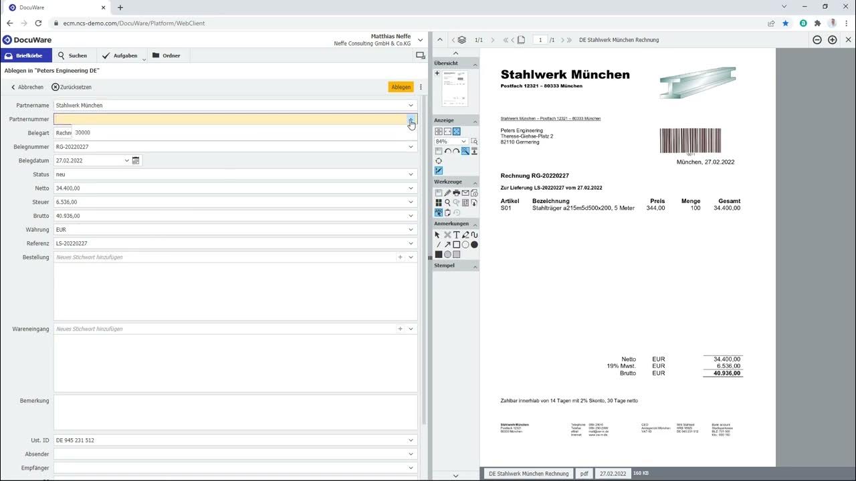Switch to the Ordner tab

point(167,55)
